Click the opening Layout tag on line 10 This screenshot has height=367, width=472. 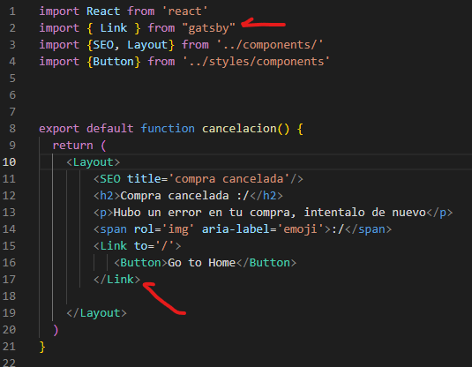point(94,162)
